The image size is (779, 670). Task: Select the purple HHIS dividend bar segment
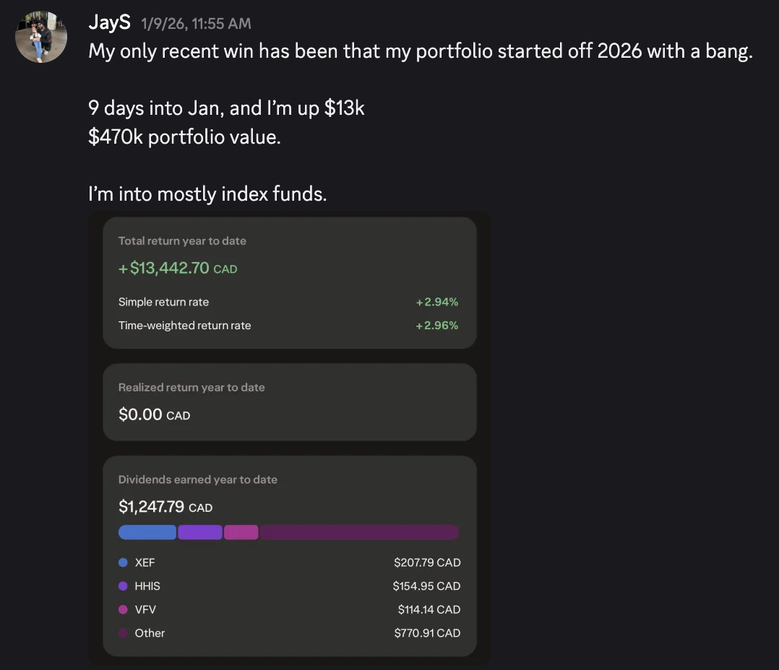[x=199, y=532]
